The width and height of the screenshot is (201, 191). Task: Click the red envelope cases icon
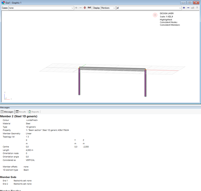click(85, 8)
